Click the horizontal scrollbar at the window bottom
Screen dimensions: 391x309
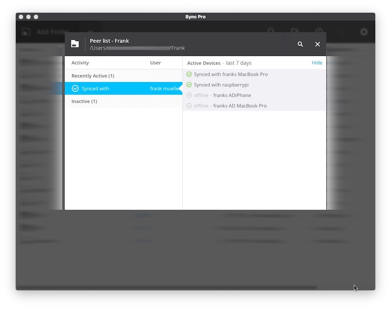(166, 287)
